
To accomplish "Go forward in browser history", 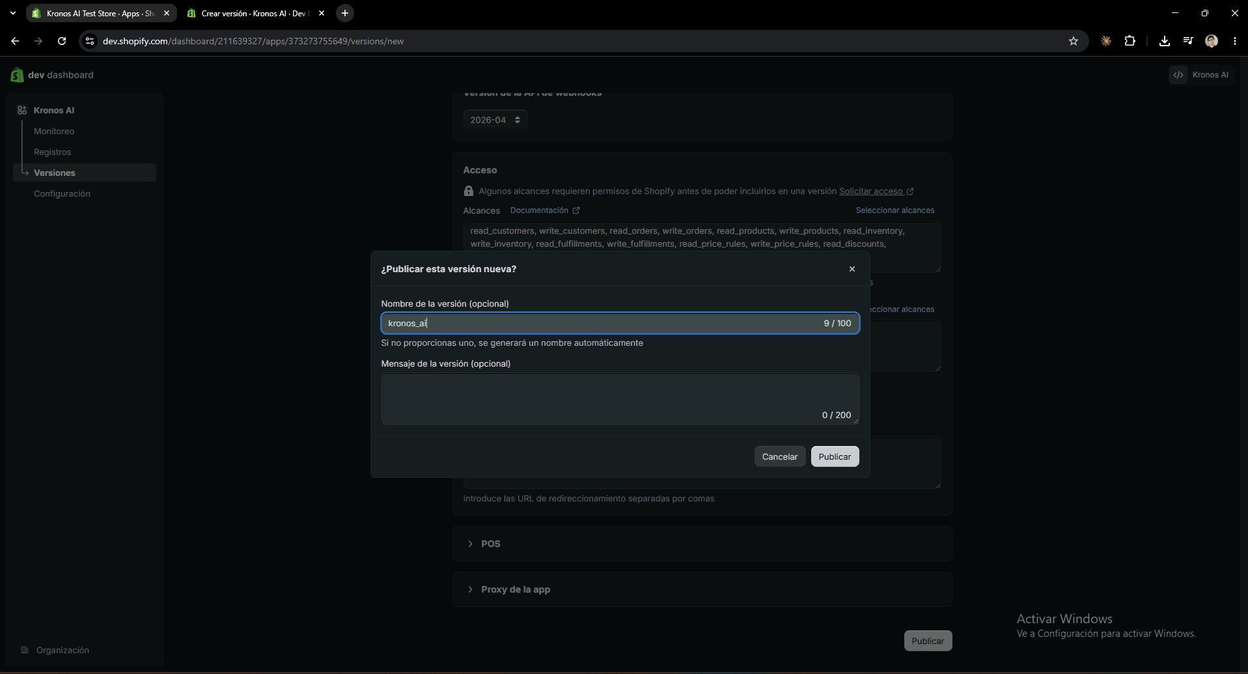I will [38, 41].
